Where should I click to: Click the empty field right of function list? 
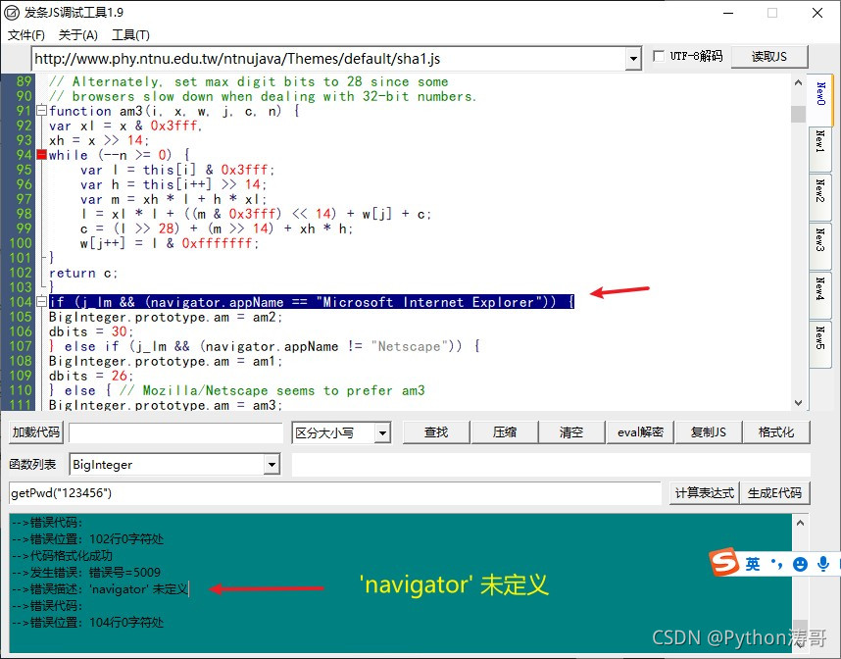(x=551, y=465)
